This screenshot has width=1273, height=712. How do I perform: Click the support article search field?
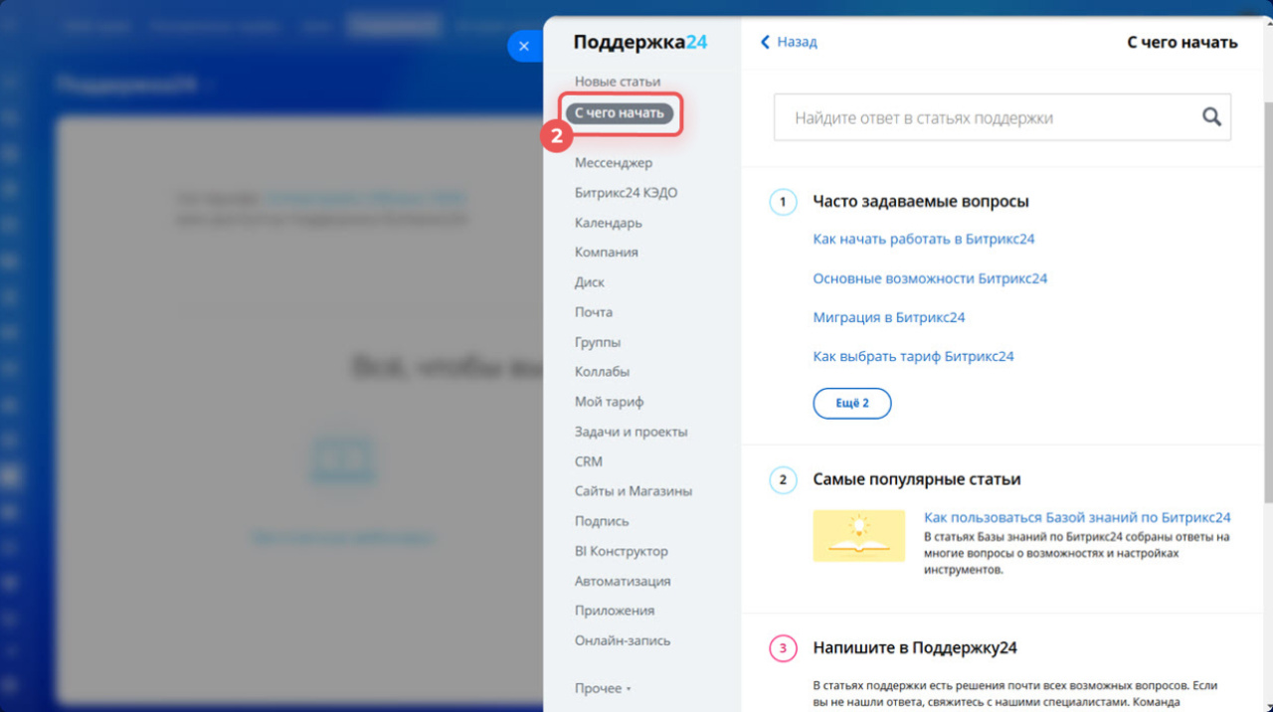[1002, 117]
